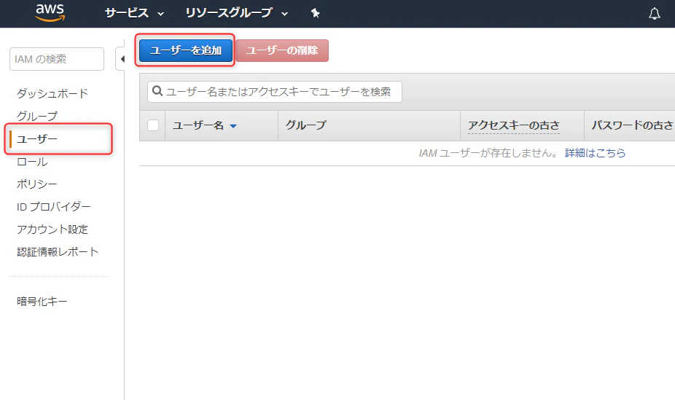Open 暗号化キー in the sidebar

tap(42, 302)
